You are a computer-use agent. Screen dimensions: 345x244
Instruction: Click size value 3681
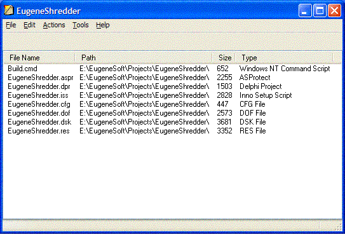[x=224, y=122]
